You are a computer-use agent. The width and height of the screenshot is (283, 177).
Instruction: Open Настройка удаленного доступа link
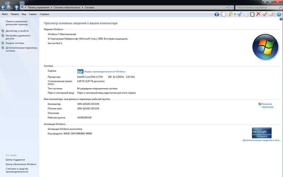point(18,37)
